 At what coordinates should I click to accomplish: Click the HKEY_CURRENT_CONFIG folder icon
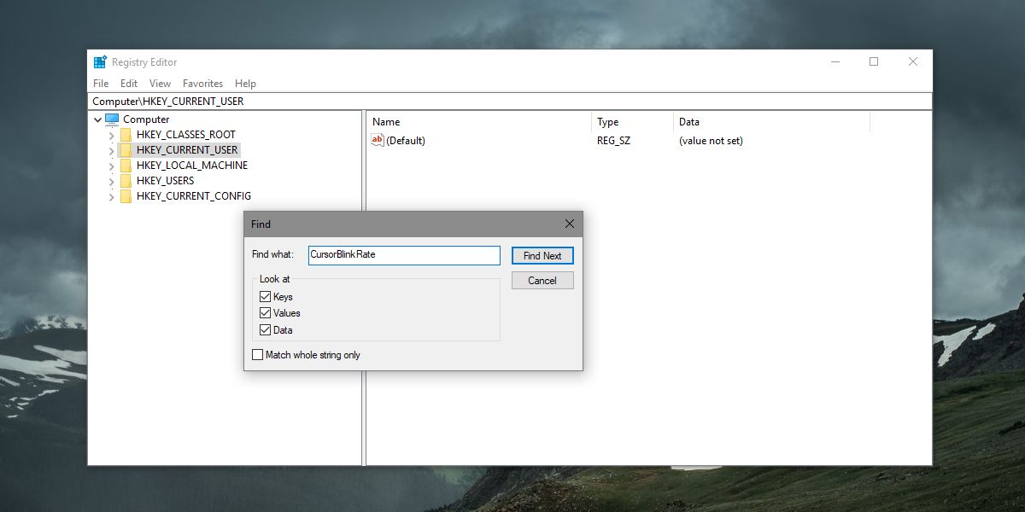click(126, 196)
